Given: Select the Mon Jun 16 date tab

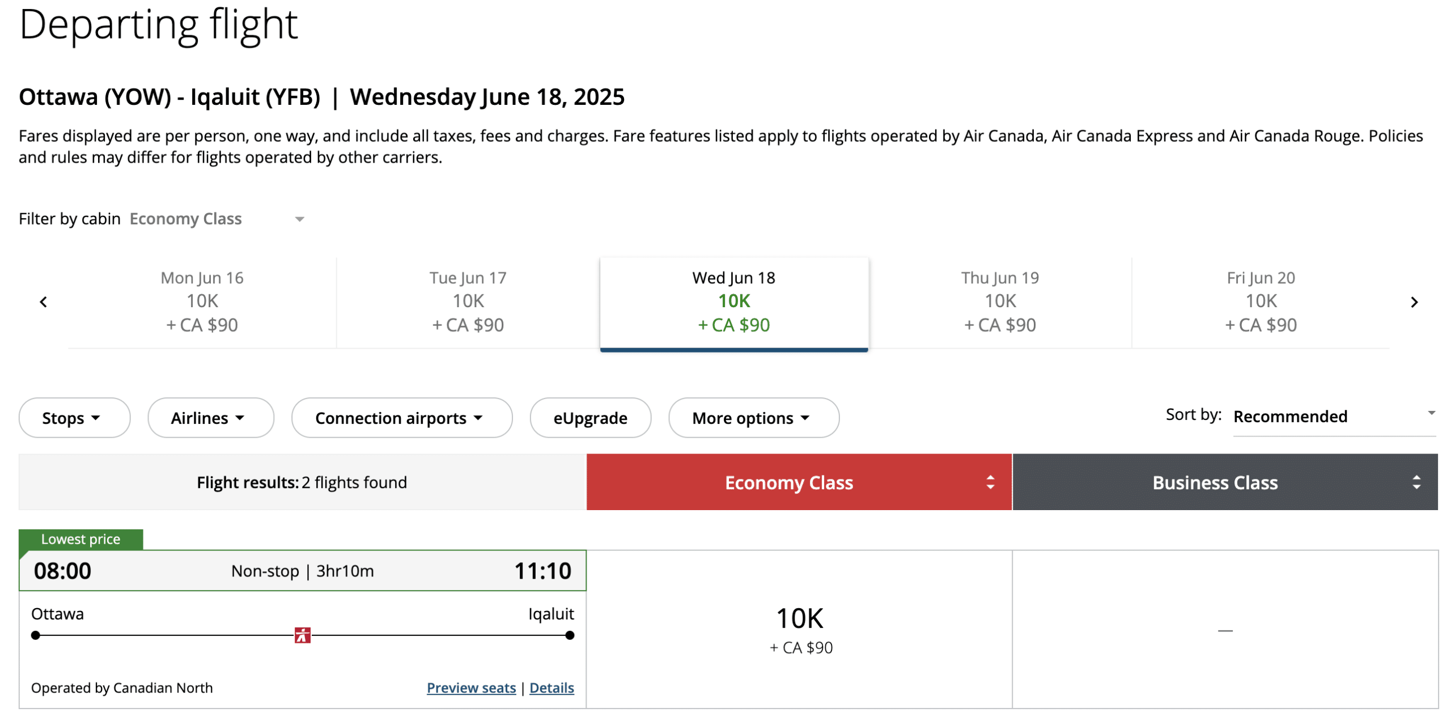Looking at the screenshot, I should coord(202,302).
